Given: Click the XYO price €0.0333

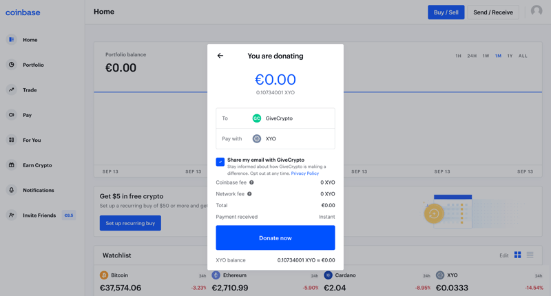Looking at the screenshot, I should tap(452, 288).
